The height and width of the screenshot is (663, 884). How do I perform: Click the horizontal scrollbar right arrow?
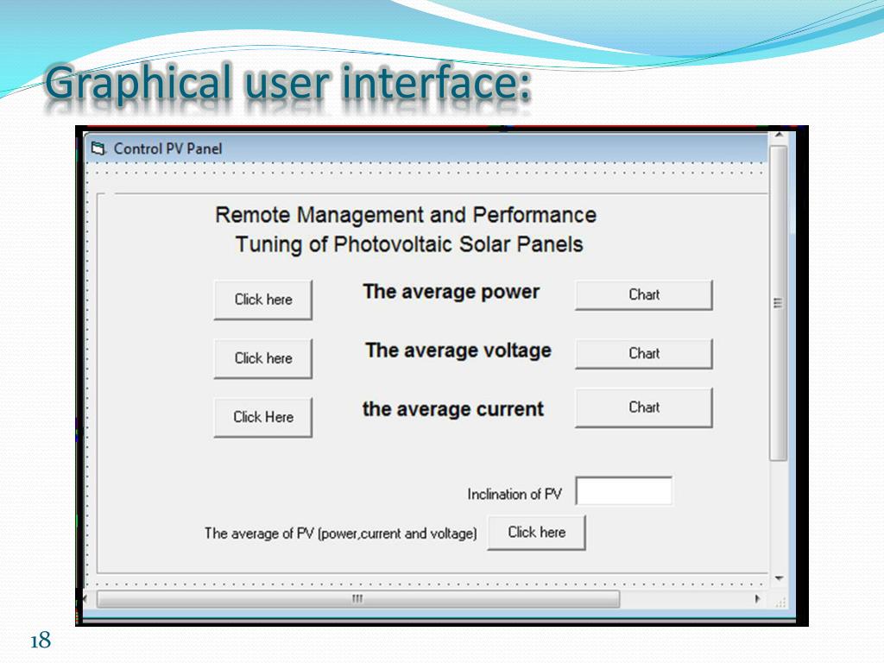pyautogui.click(x=757, y=599)
